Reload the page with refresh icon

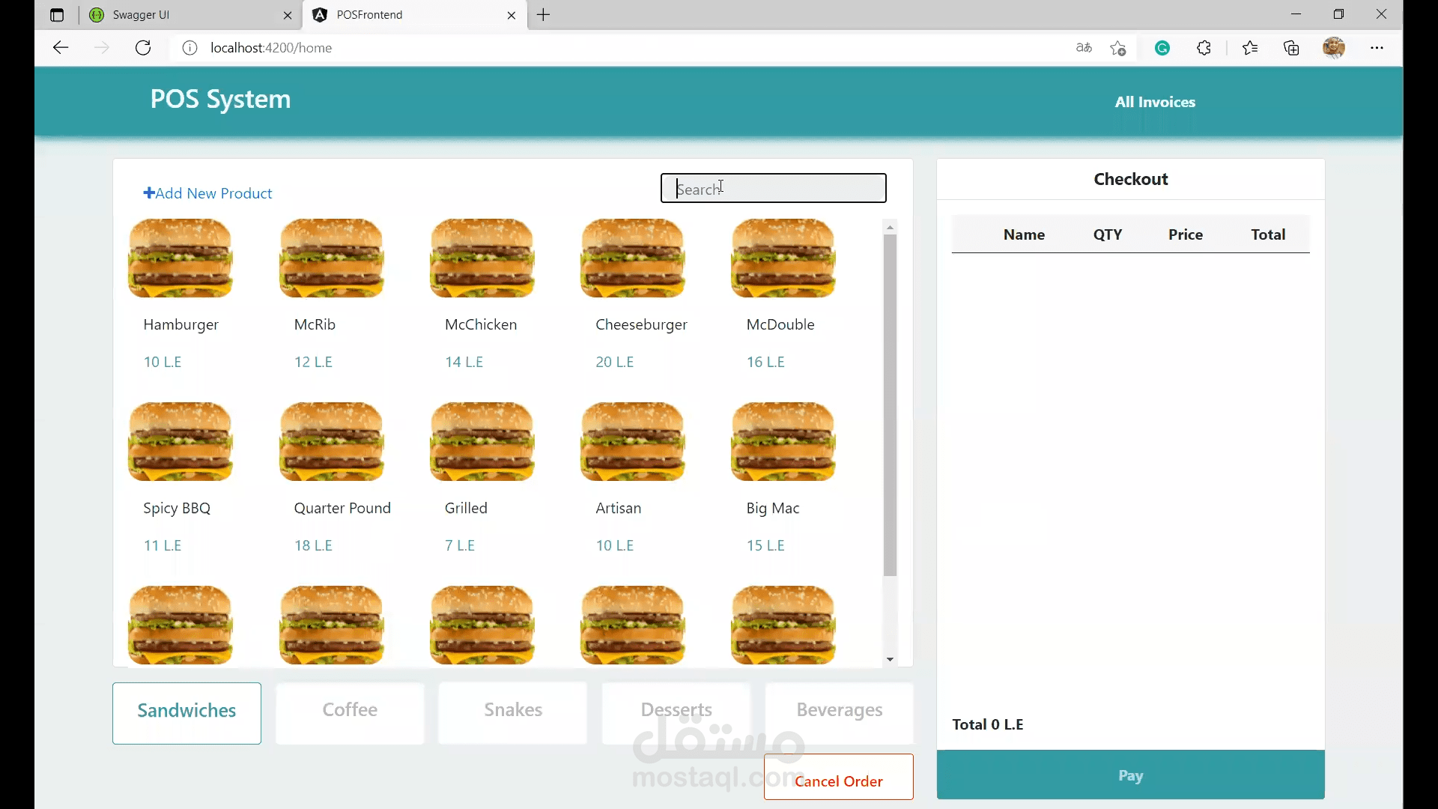click(x=143, y=48)
